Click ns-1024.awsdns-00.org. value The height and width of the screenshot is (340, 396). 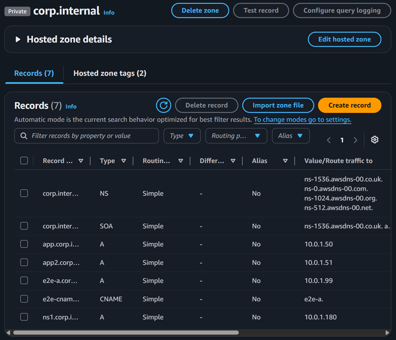(340, 198)
